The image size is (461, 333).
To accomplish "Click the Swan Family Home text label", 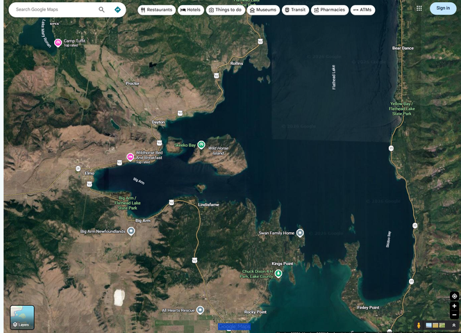I will click(x=276, y=233).
